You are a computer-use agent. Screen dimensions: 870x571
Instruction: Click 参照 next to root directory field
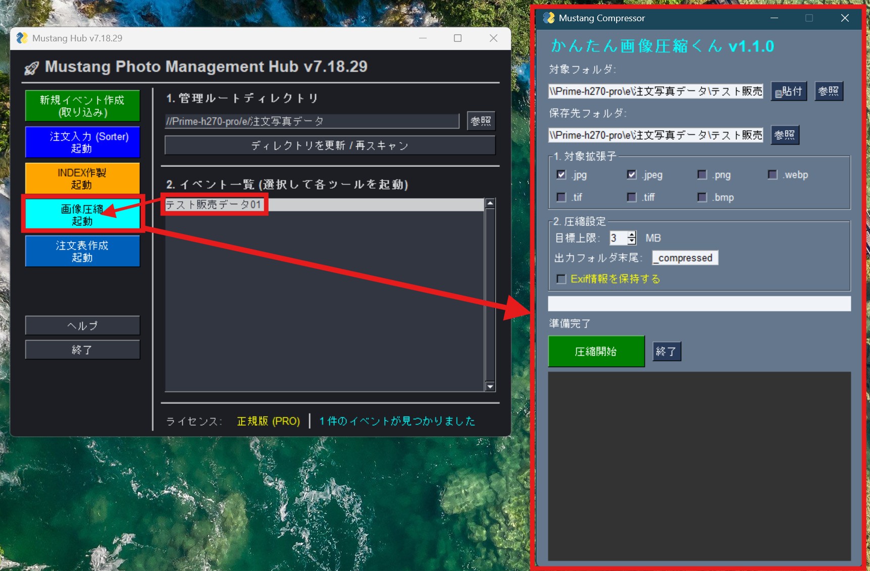pos(481,121)
